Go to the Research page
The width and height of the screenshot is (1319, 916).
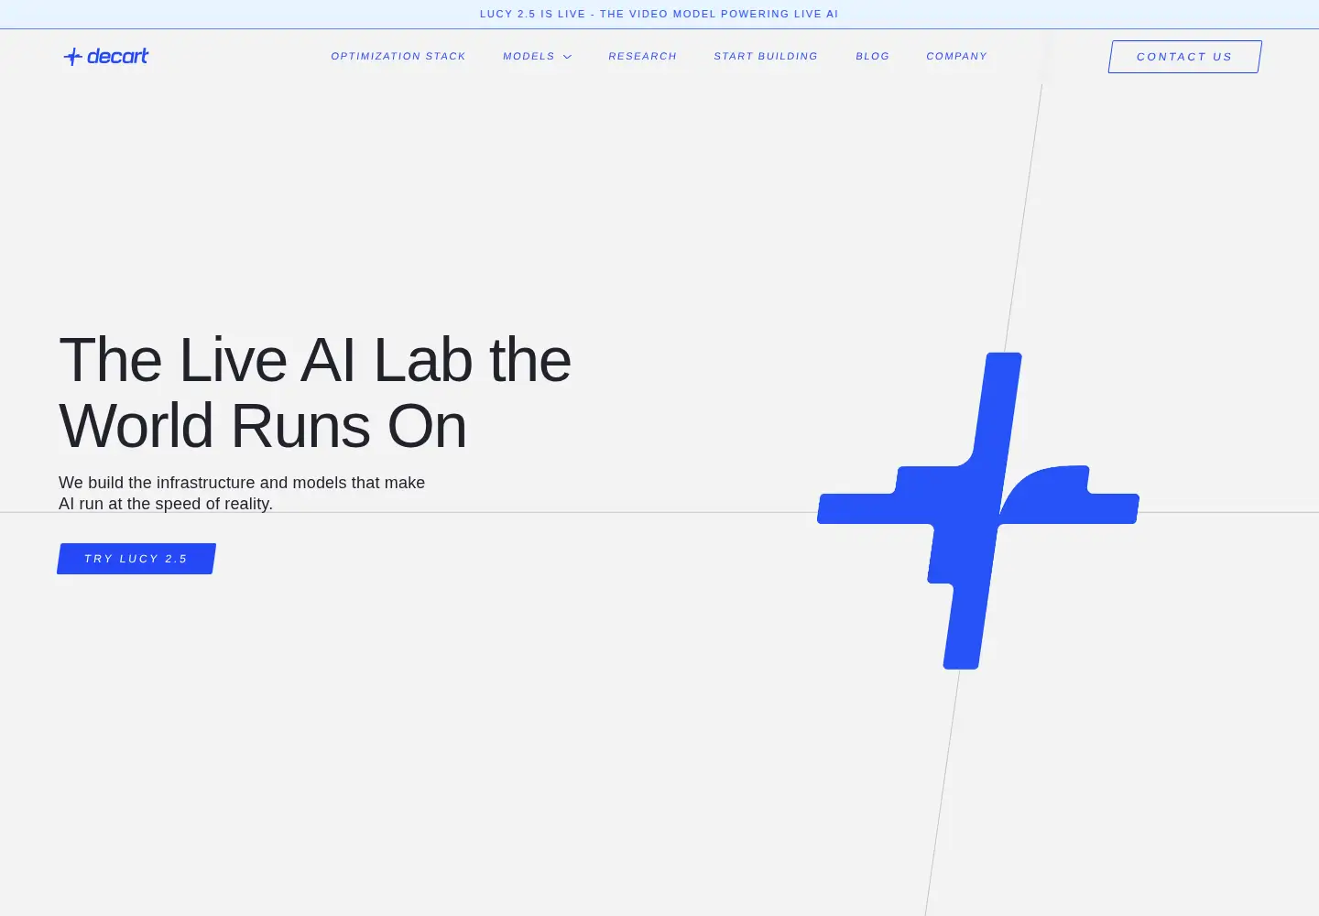coord(642,57)
